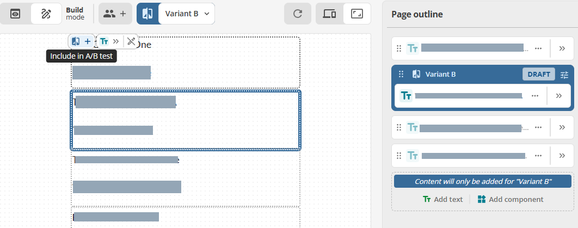This screenshot has width=578, height=228.
Task: Click the DRAFT status badge
Action: (x=539, y=75)
